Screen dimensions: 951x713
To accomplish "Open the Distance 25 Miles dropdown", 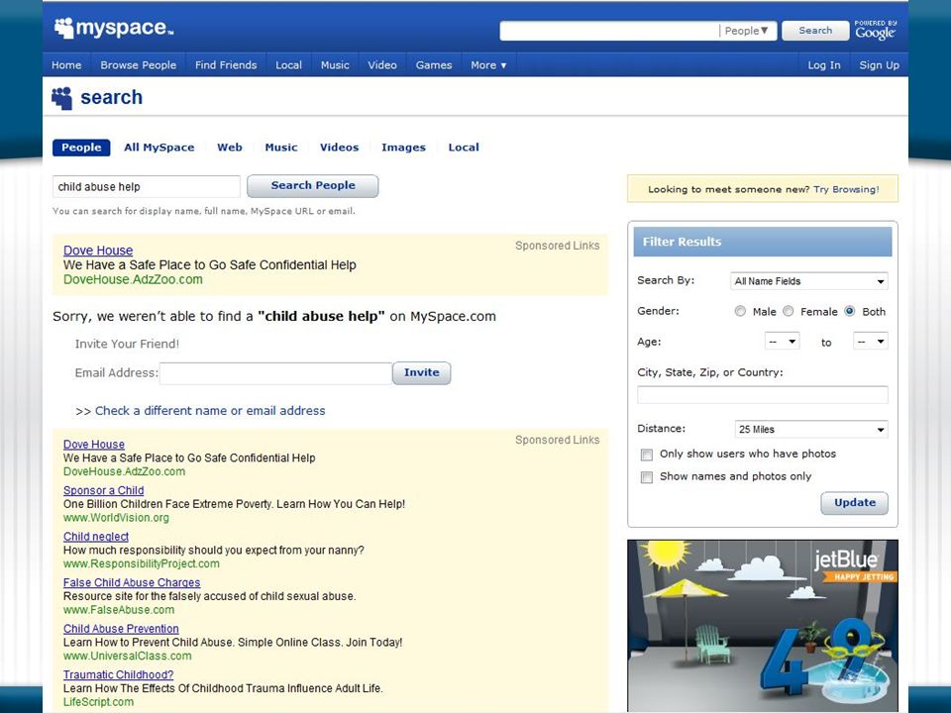I will coord(811,429).
